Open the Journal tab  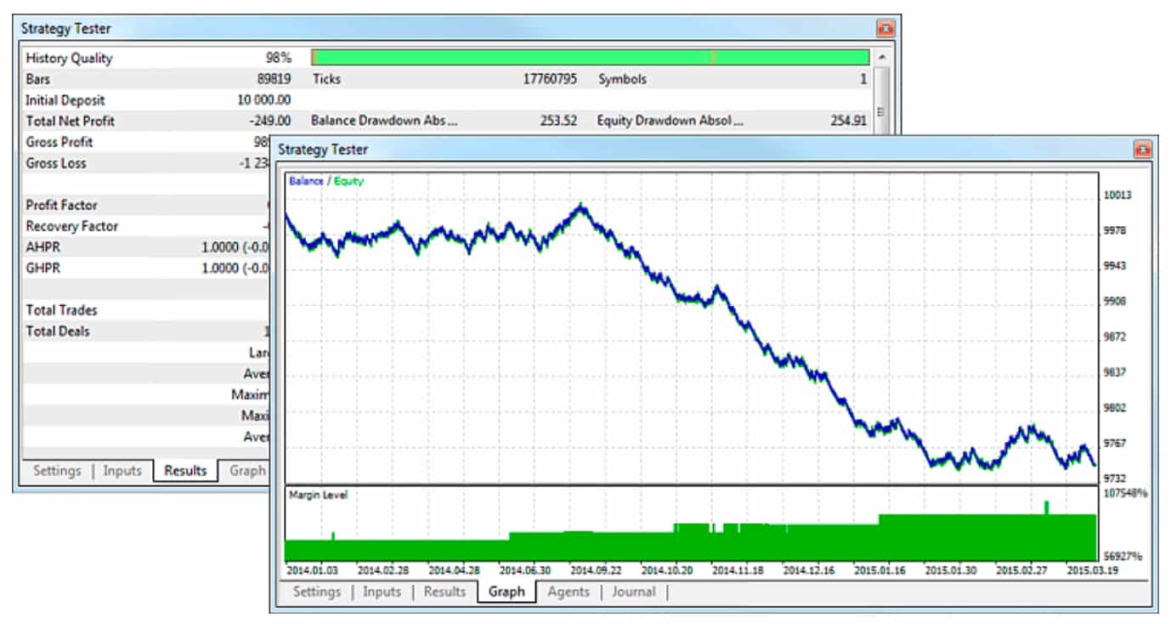[634, 592]
